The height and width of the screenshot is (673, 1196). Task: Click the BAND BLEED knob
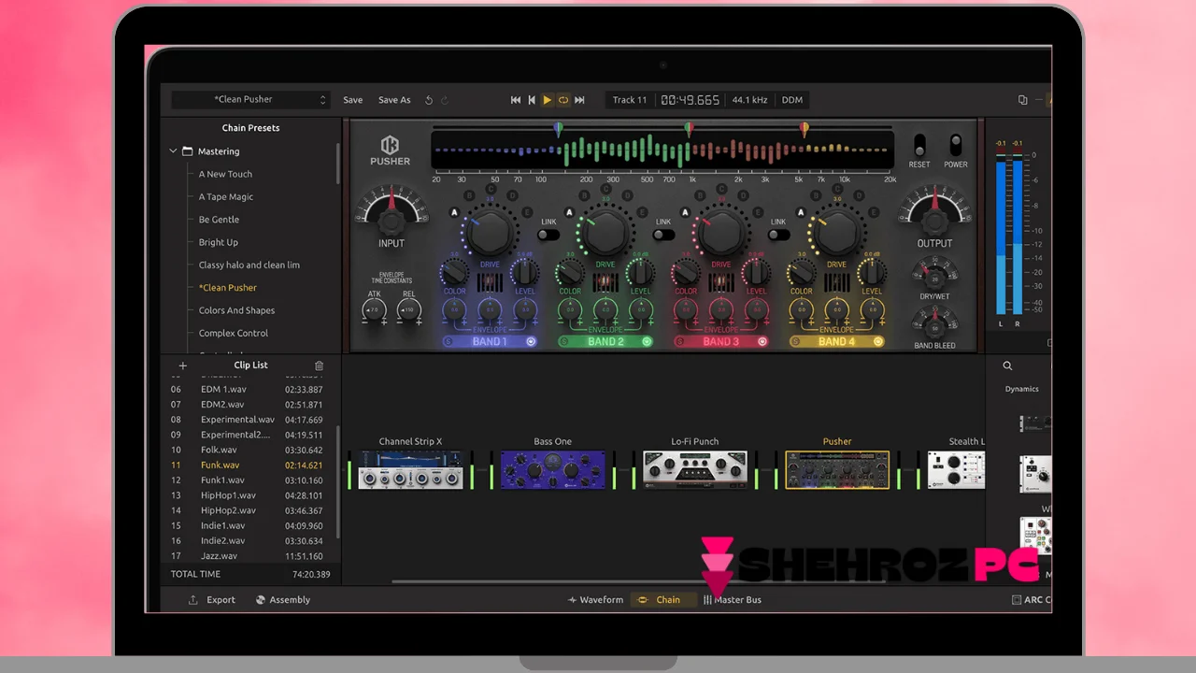[934, 326]
